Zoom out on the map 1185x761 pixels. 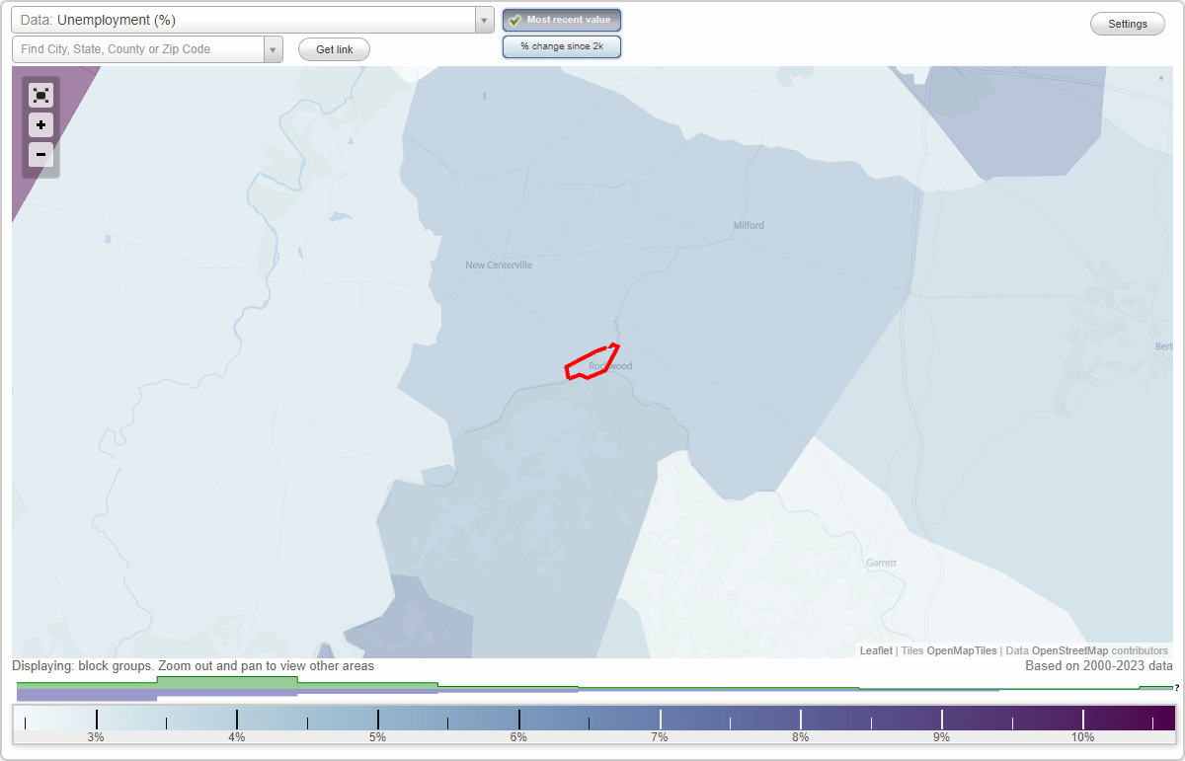[40, 155]
